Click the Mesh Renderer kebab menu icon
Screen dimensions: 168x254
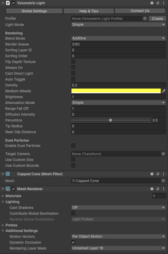[x=164, y=189]
